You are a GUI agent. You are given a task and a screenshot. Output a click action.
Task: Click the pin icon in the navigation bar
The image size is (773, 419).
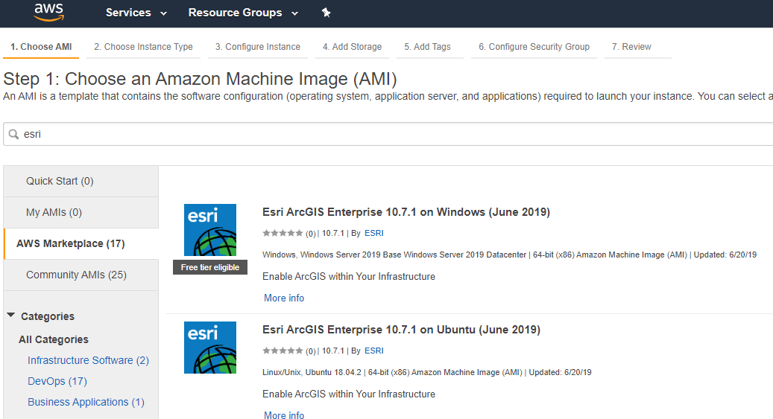point(326,13)
